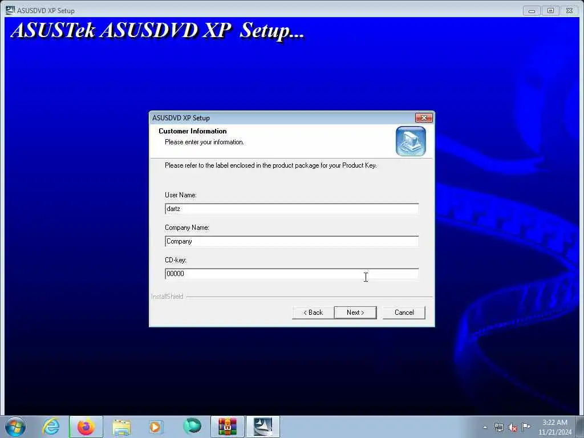Open Windows Media Player taskbar icon
The width and height of the screenshot is (584, 438).
156,427
